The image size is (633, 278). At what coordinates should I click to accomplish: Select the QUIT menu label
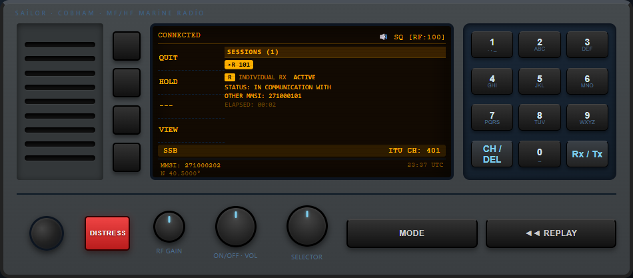click(x=169, y=58)
